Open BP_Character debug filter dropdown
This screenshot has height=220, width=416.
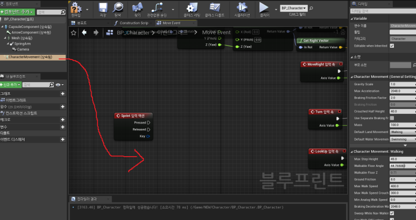point(294,8)
